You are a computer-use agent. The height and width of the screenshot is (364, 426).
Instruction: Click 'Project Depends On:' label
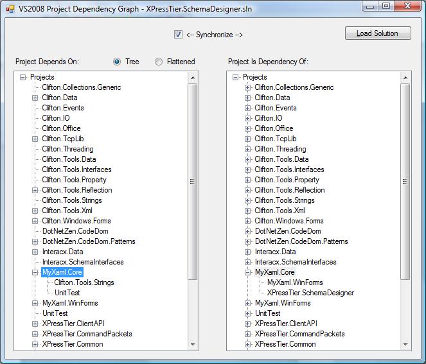coord(48,62)
